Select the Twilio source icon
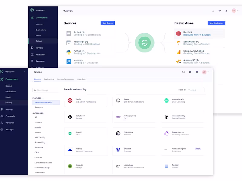The height and width of the screenshot is (181, 242). point(70,100)
